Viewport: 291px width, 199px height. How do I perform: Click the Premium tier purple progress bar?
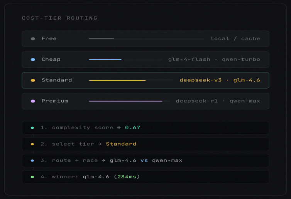click(129, 101)
